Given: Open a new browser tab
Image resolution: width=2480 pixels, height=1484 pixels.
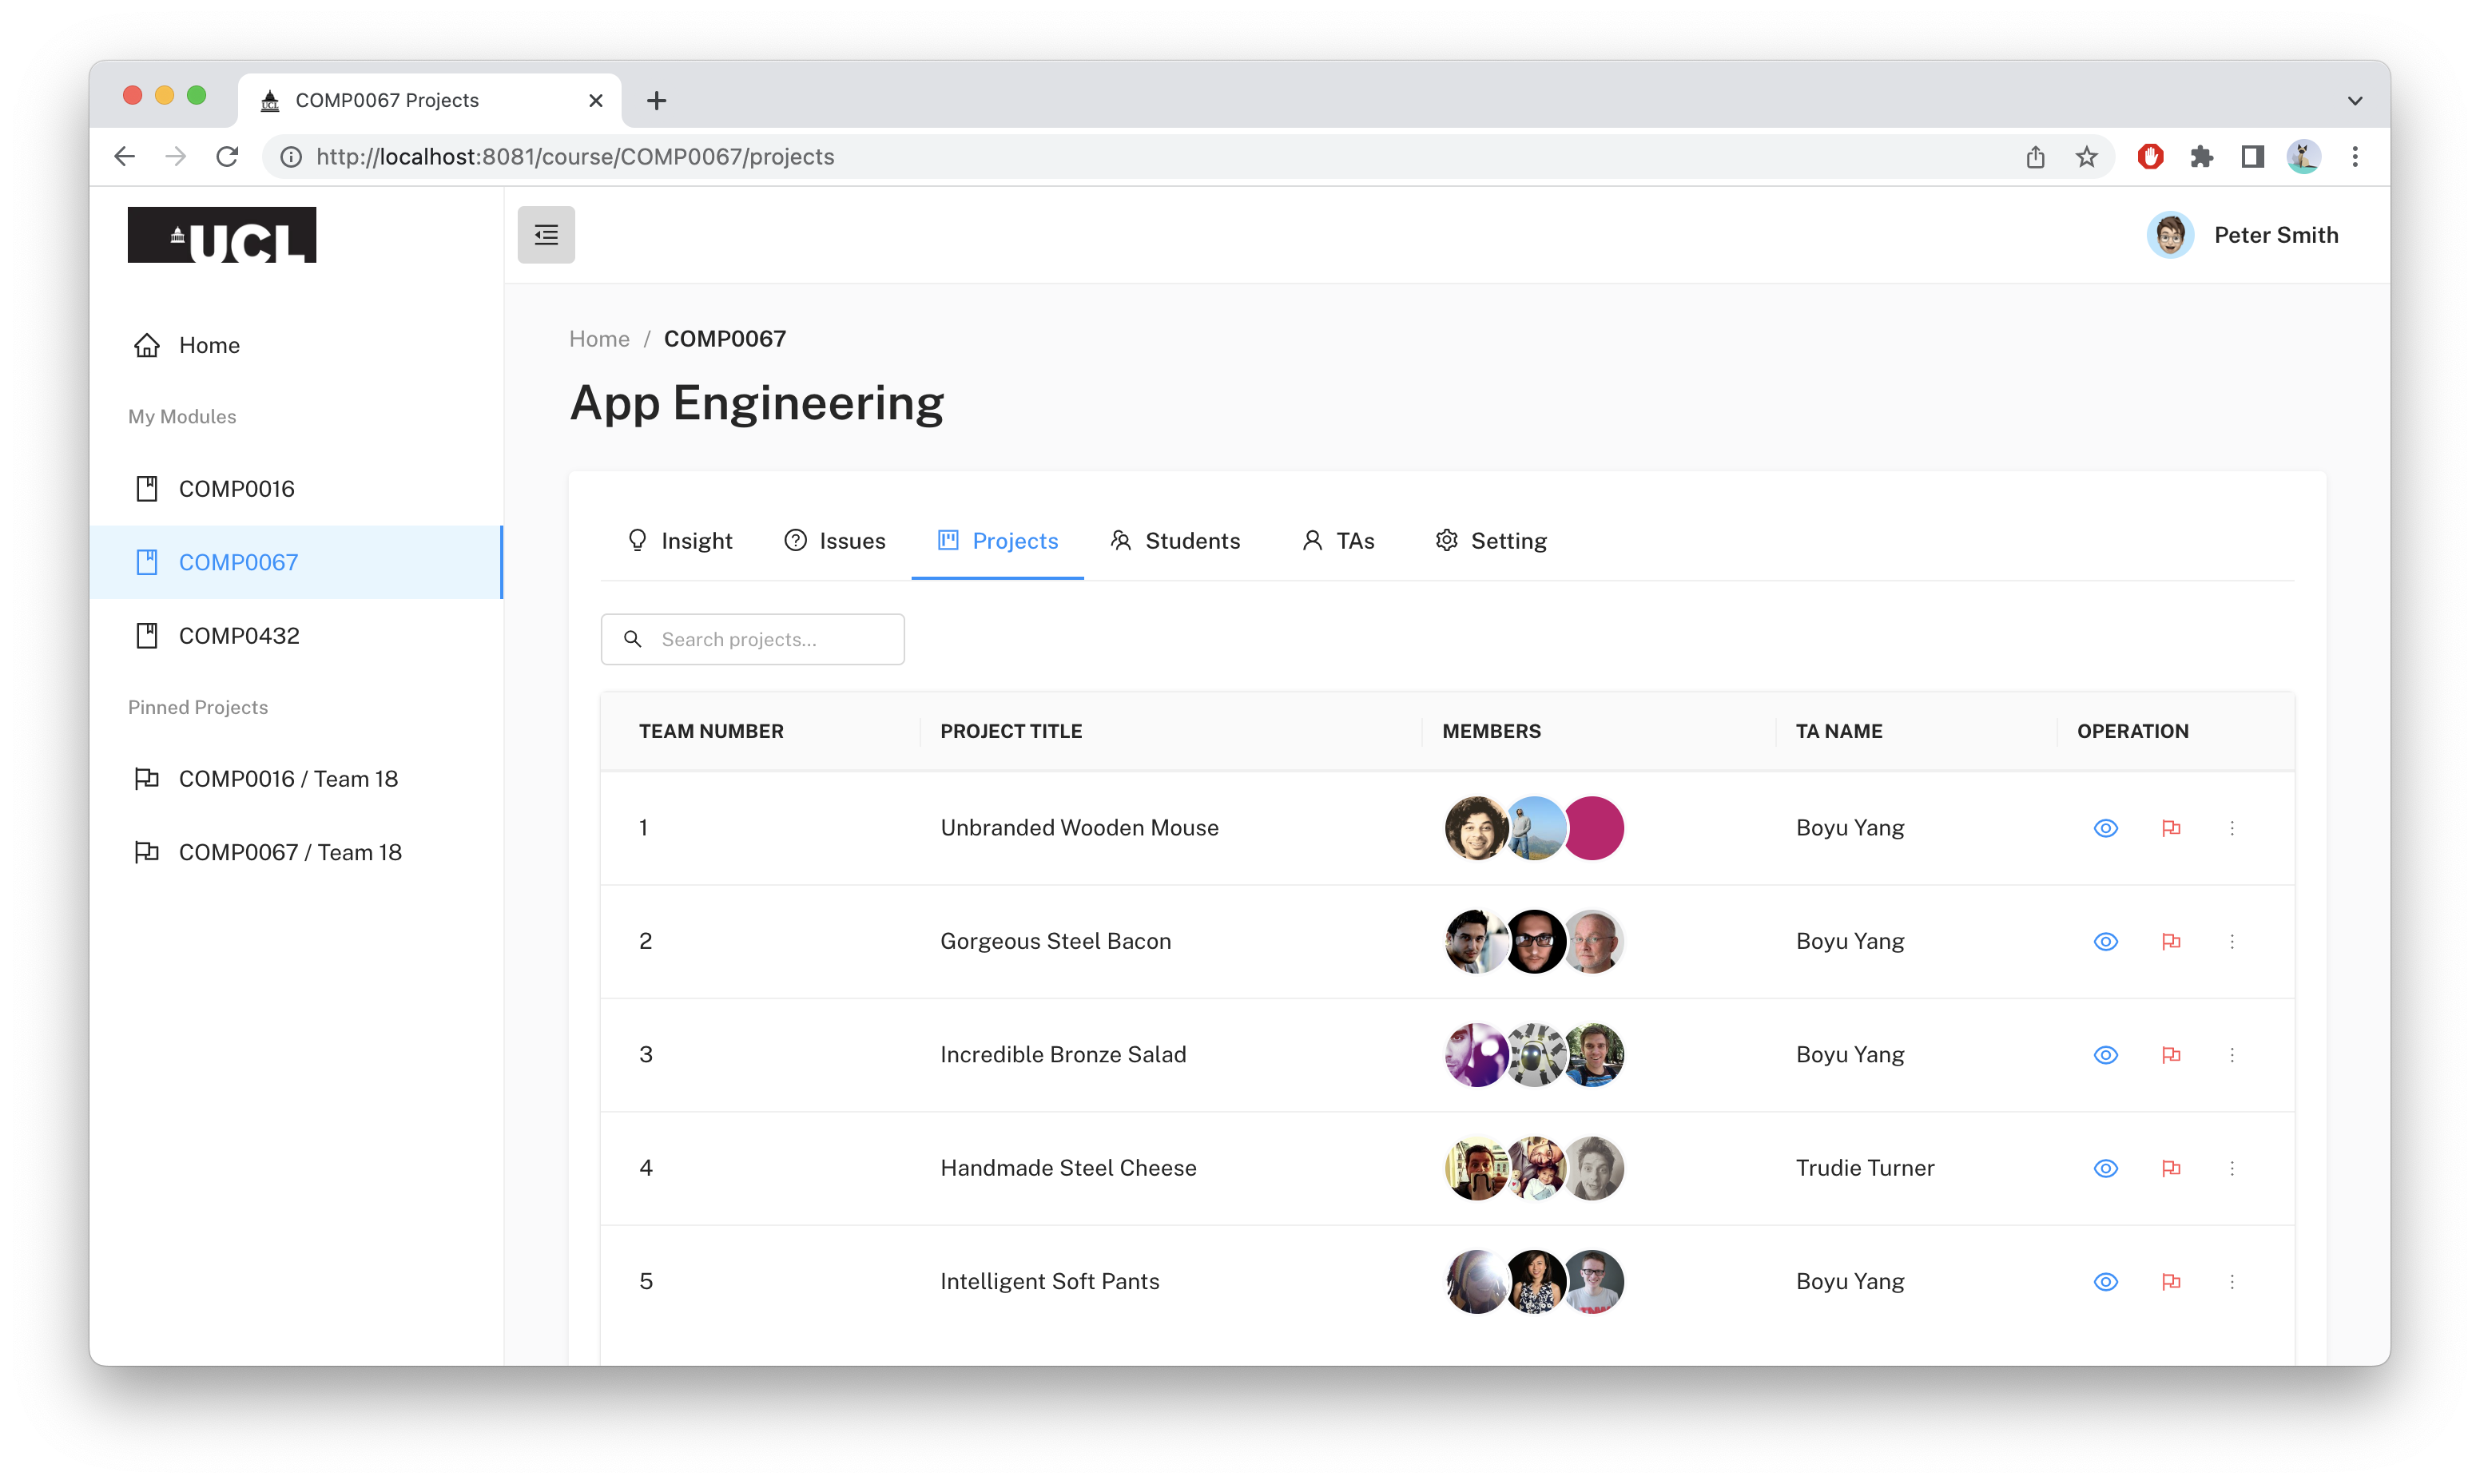Looking at the screenshot, I should click(x=656, y=100).
